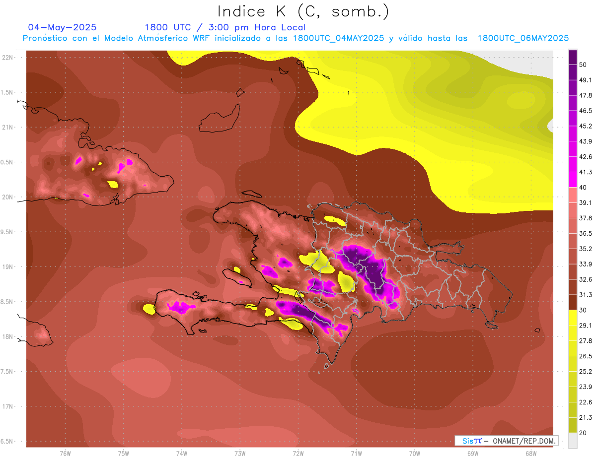The width and height of the screenshot is (596, 460).
Task: Select the "20N" latitude label
Action: [8, 197]
